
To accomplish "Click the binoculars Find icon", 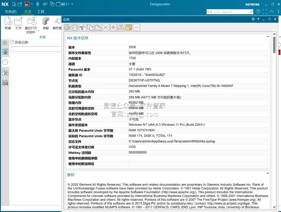I will [121, 27].
